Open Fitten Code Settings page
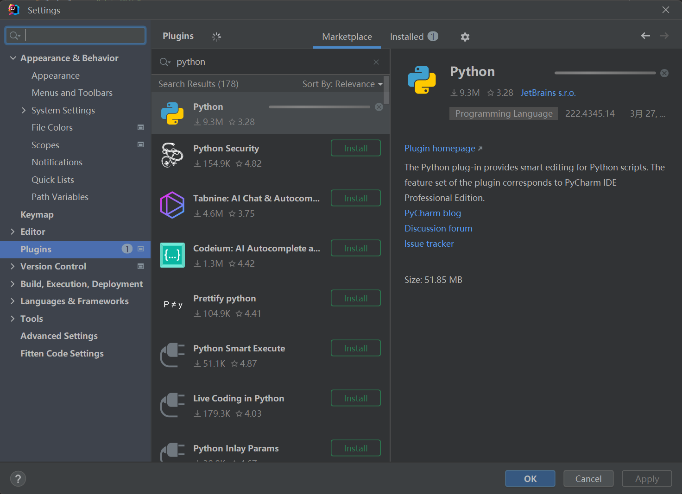Image resolution: width=682 pixels, height=494 pixels. coord(62,353)
